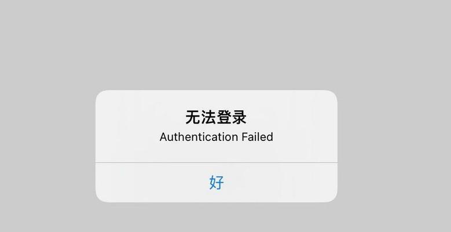Click the 登 character in the title
Image resolution: width=451 pixels, height=232 pixels.
click(x=224, y=117)
